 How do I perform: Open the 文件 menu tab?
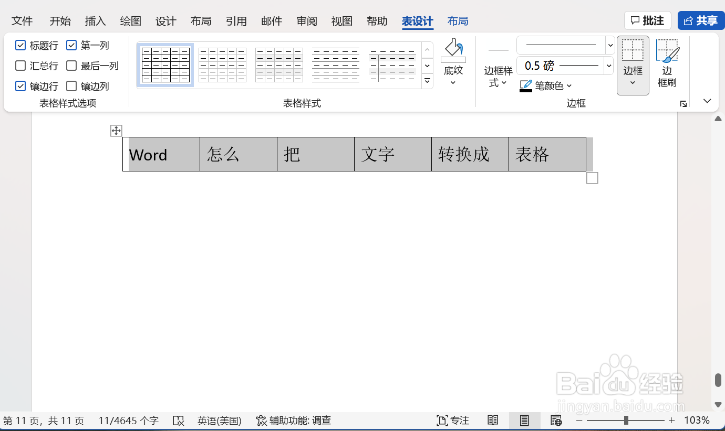[22, 21]
